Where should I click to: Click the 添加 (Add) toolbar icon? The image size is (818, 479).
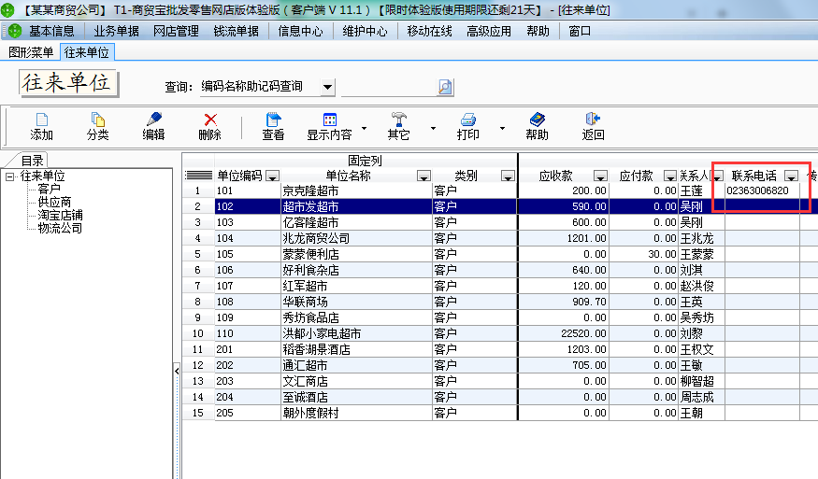[x=41, y=120]
